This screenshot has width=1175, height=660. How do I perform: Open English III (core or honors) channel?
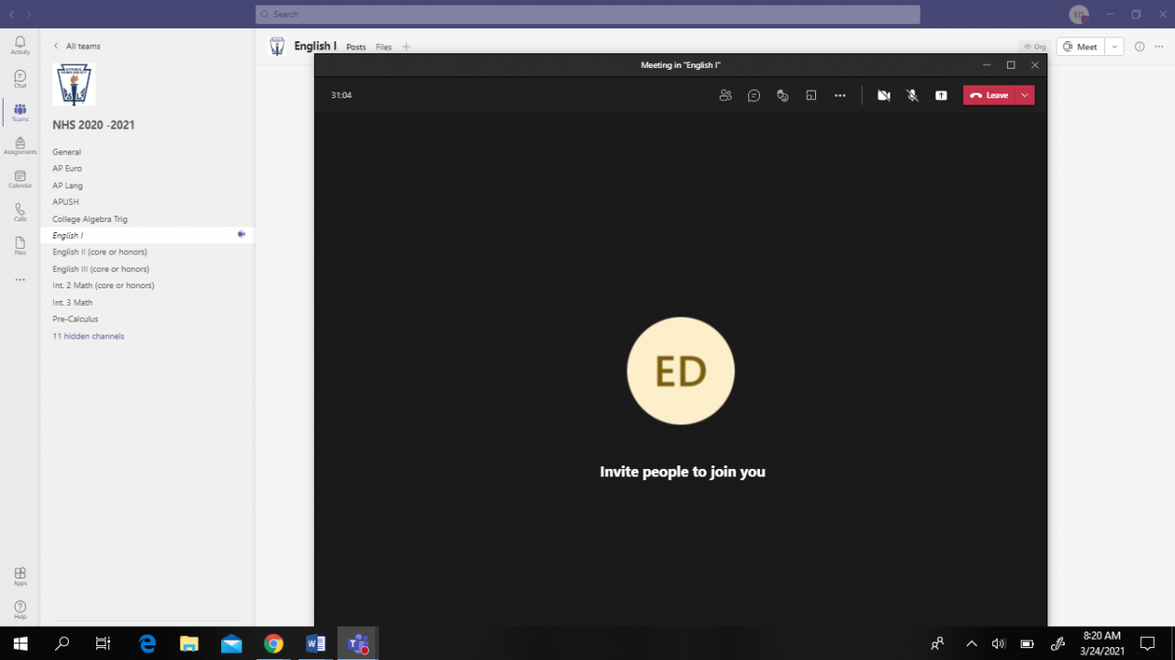[101, 269]
